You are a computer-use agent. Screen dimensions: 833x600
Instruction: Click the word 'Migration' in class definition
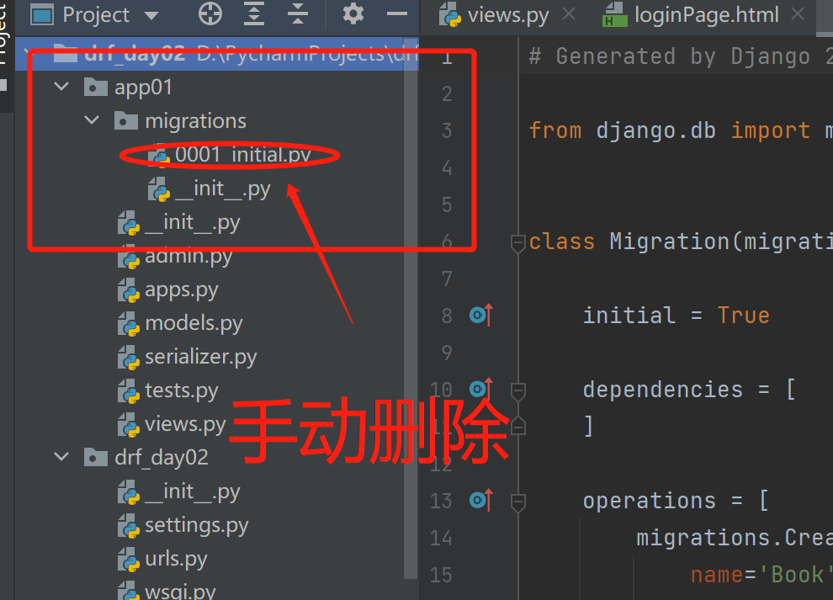pos(670,242)
